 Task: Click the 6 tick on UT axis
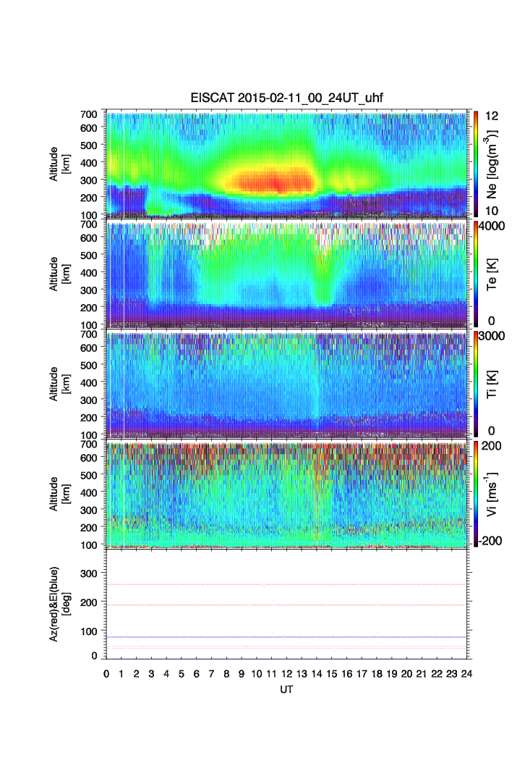197,673
